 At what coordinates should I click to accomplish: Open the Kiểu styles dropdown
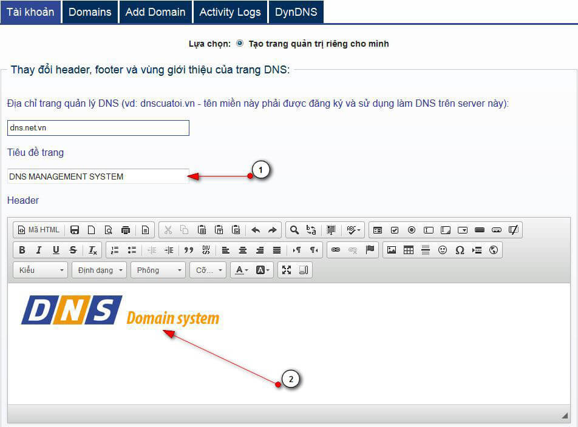point(40,270)
